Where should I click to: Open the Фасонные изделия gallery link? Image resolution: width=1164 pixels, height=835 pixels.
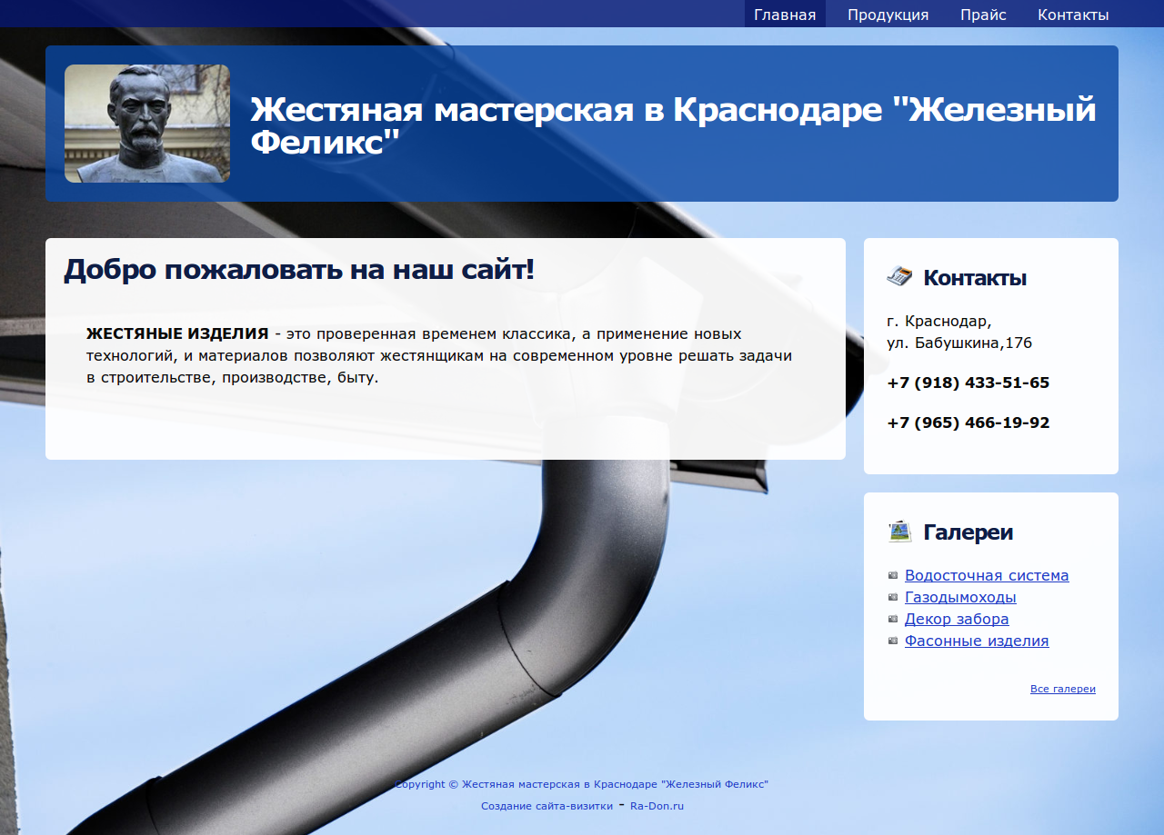977,641
